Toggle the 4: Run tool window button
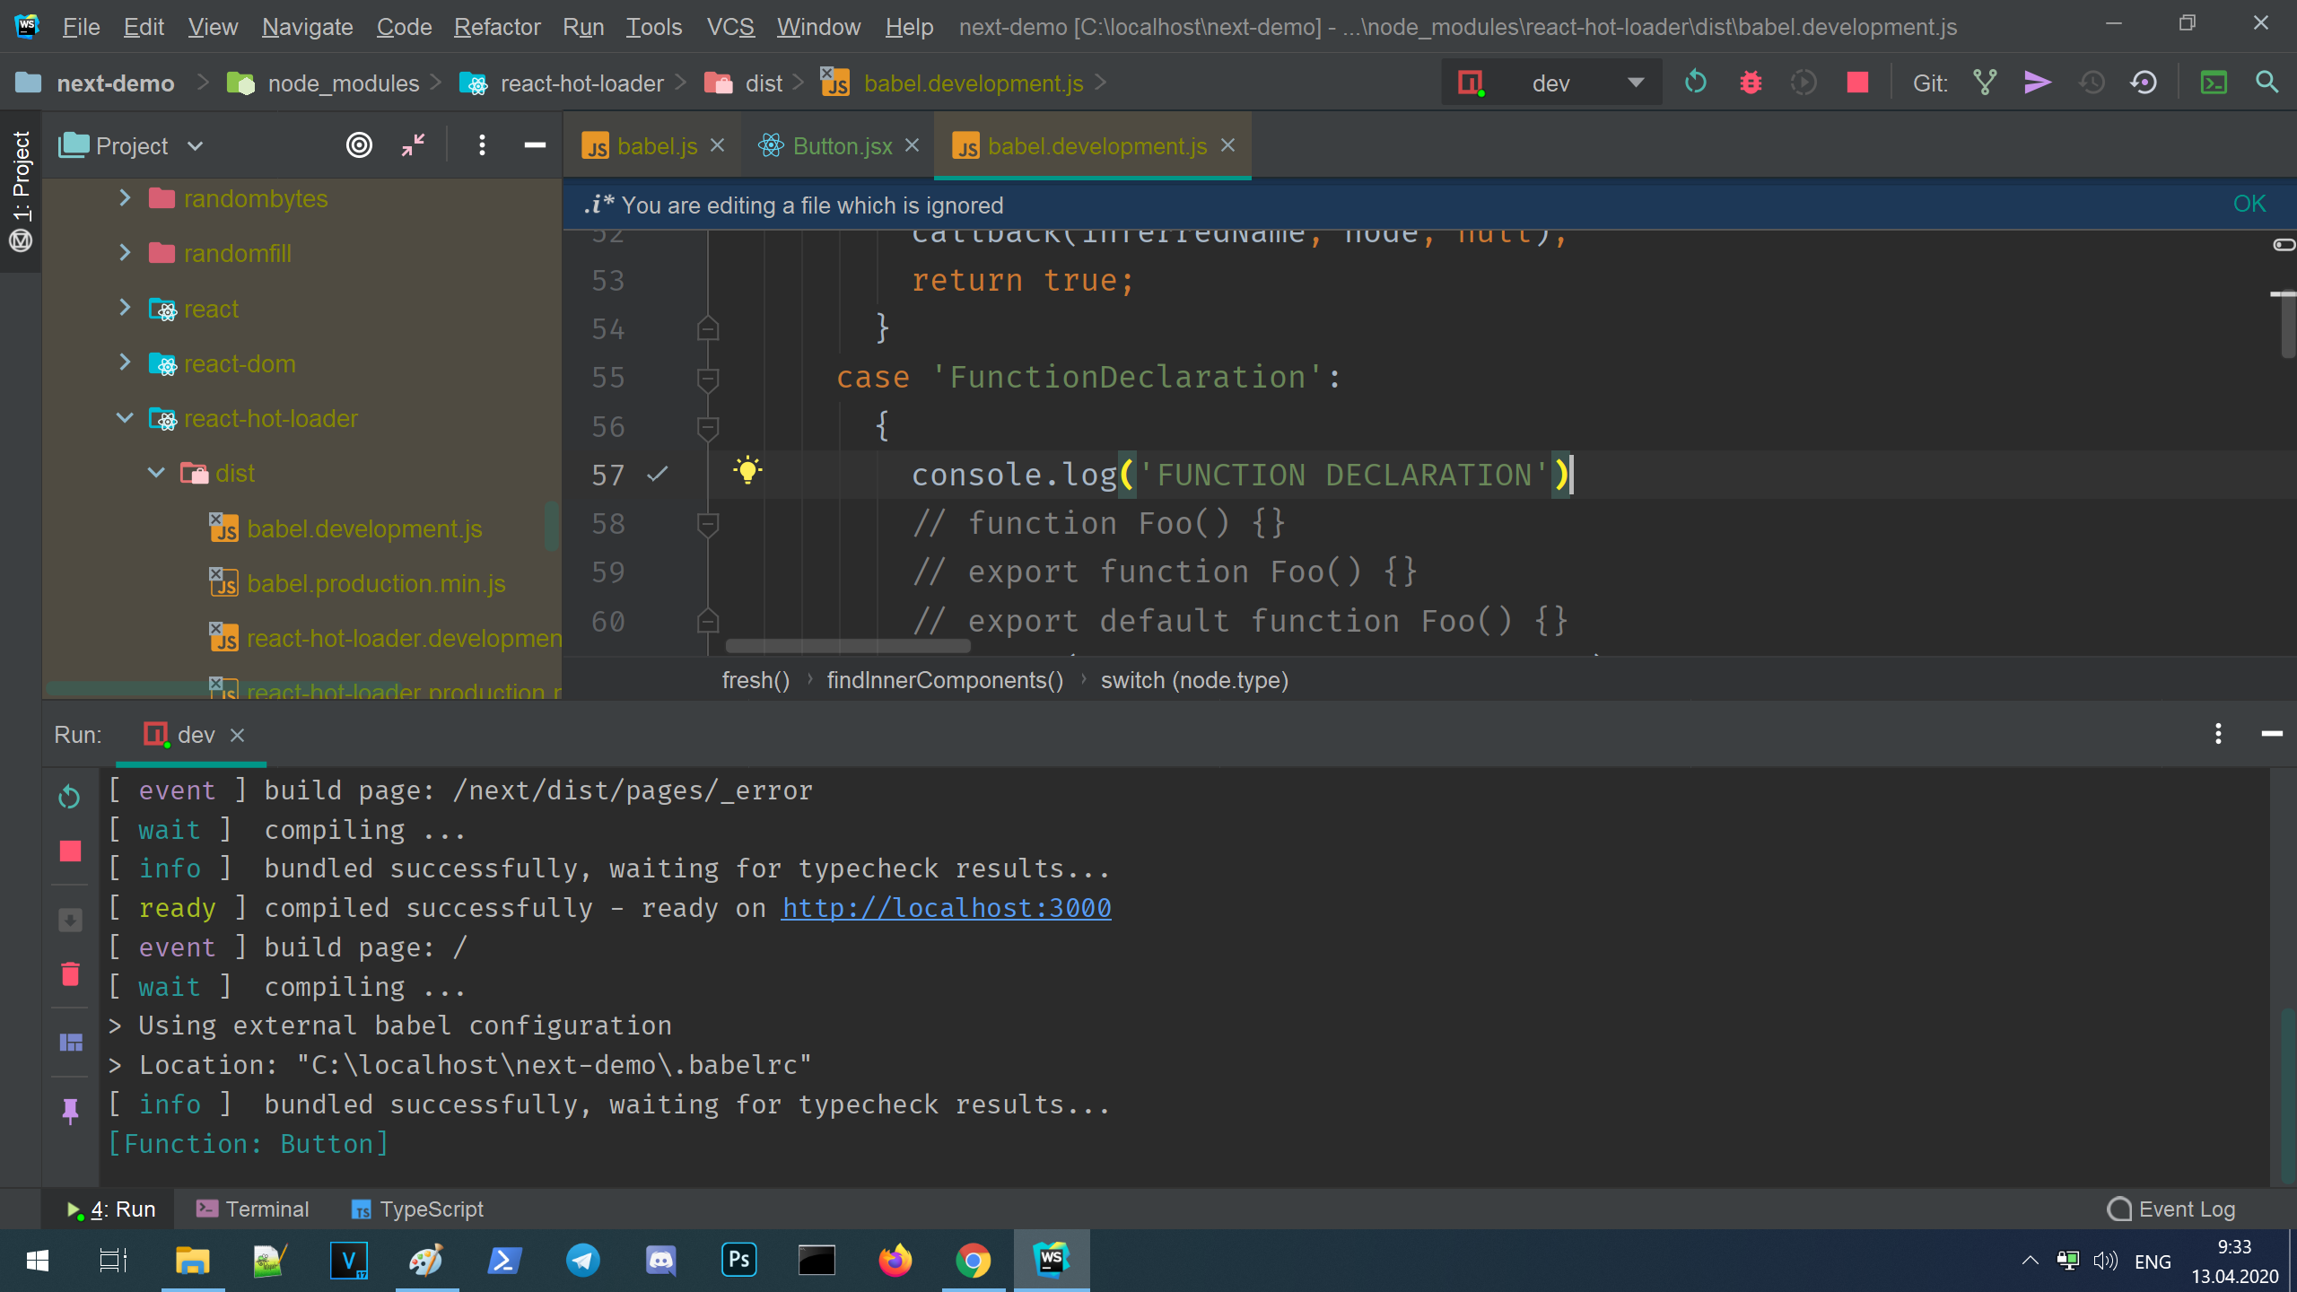 110,1209
